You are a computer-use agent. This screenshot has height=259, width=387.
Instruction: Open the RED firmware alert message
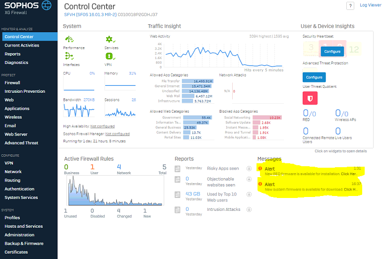pyautogui.click(x=311, y=174)
